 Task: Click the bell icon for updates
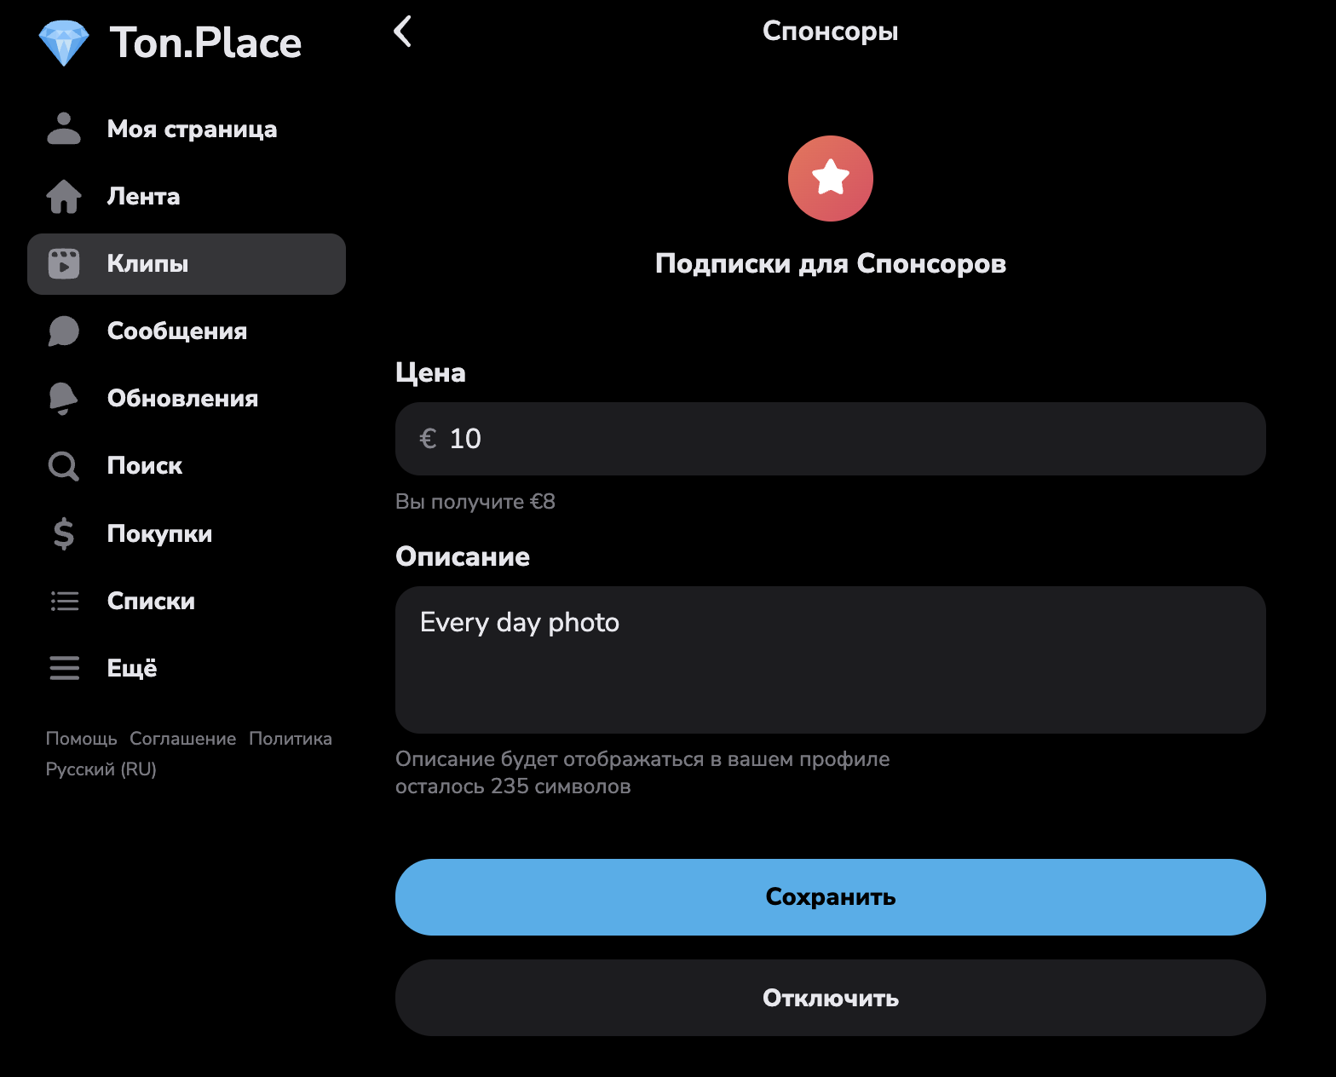point(64,399)
